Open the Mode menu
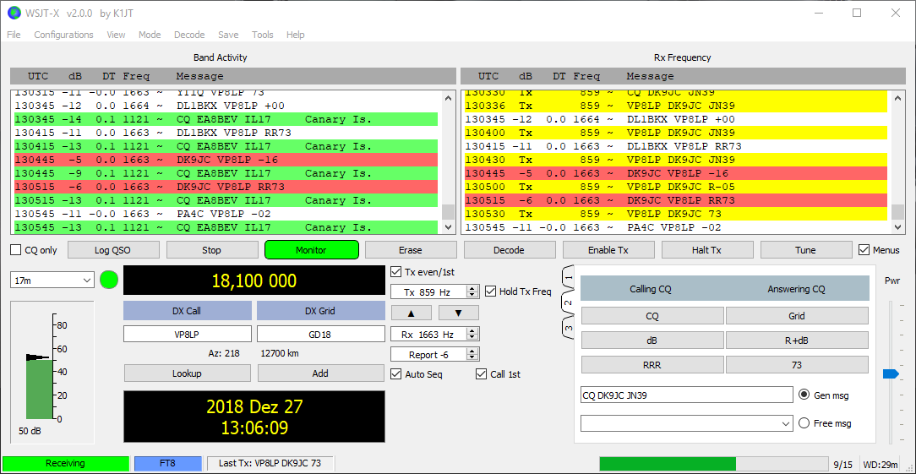This screenshot has height=474, width=916. [x=150, y=35]
